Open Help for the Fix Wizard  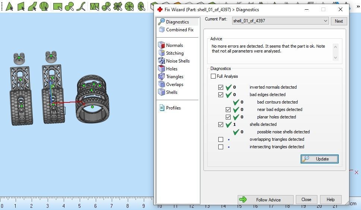point(330,200)
